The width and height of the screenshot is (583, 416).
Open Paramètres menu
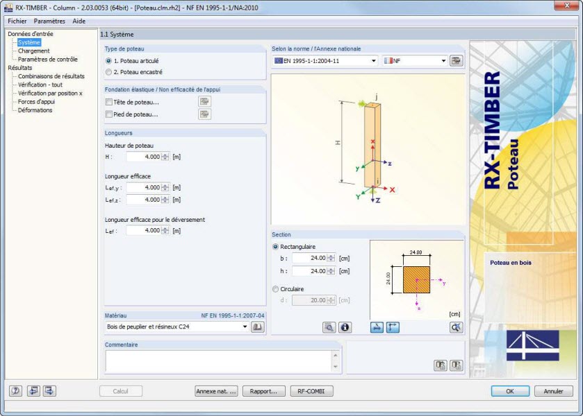[x=49, y=21]
